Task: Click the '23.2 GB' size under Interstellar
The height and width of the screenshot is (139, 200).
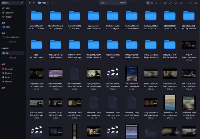Action: 170,89
